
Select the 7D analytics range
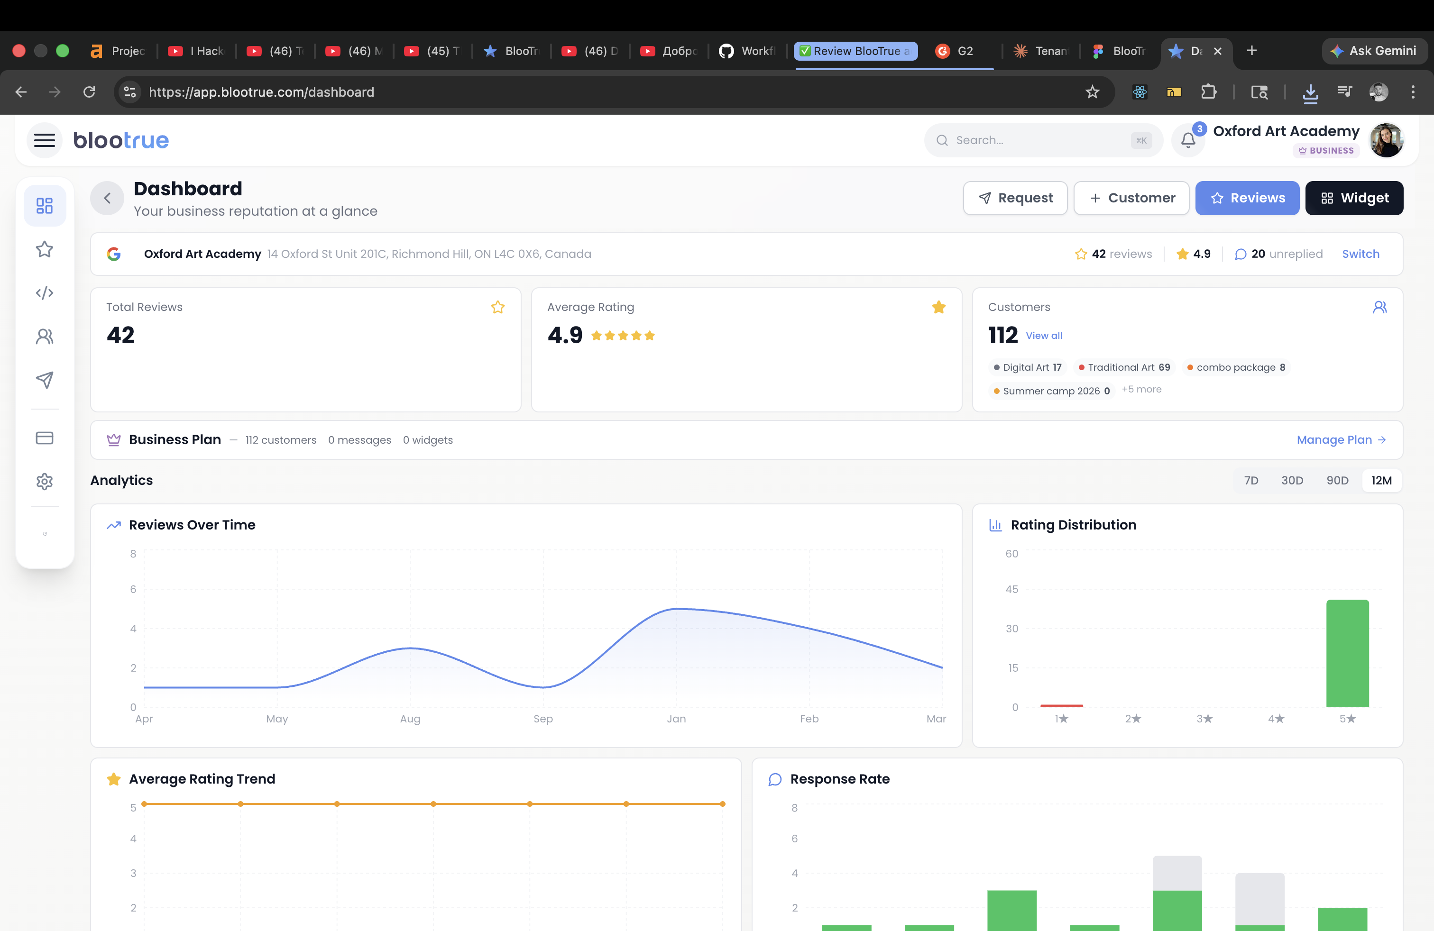coord(1251,481)
